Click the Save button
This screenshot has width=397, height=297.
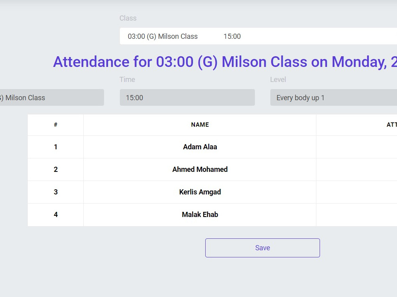(x=262, y=248)
